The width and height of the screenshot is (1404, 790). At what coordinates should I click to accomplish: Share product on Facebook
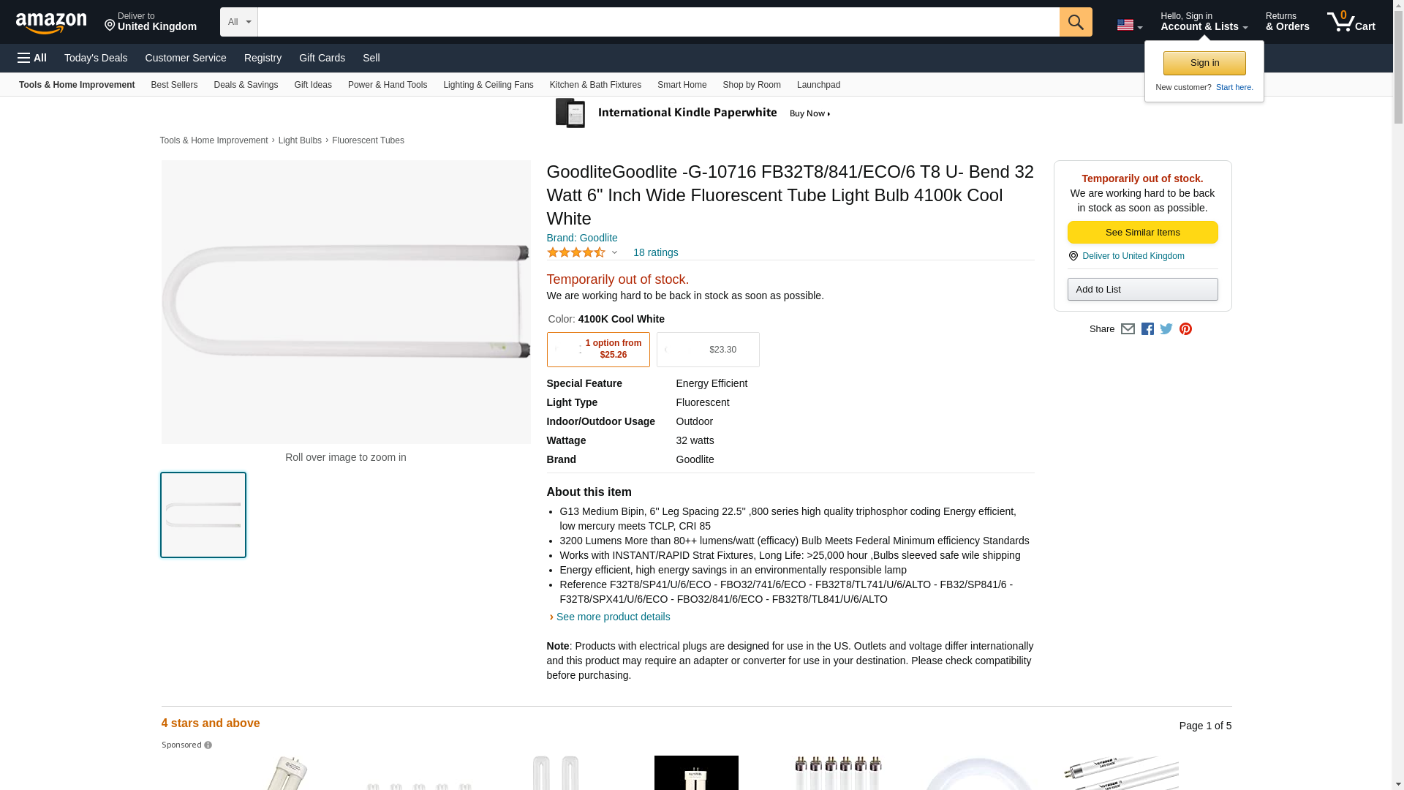click(x=1147, y=329)
